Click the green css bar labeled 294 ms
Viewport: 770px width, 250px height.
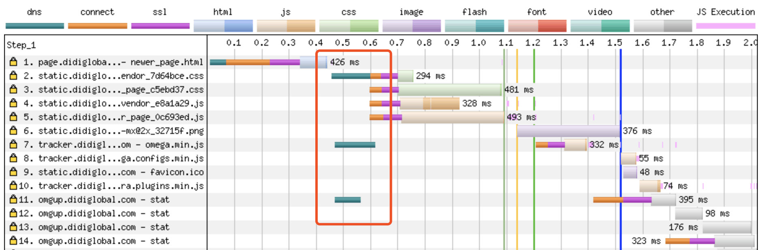[x=406, y=76]
